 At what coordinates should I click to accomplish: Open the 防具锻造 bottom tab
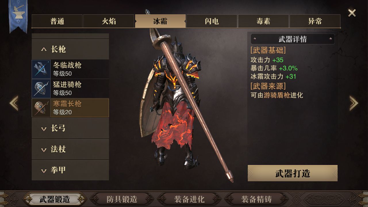(122, 199)
